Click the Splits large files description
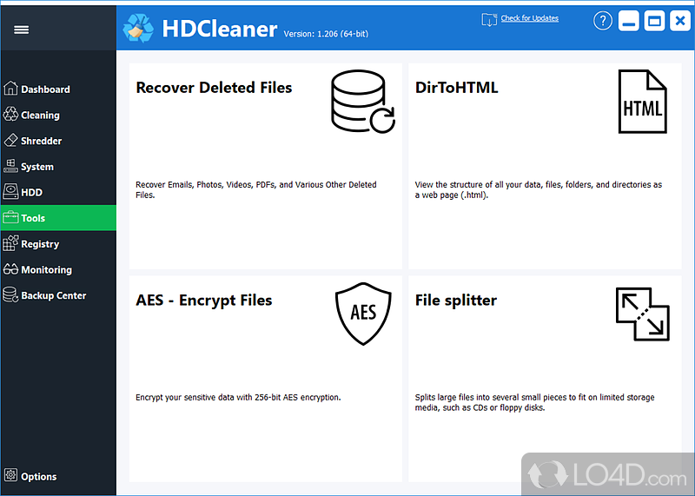This screenshot has width=695, height=496. pyautogui.click(x=534, y=402)
